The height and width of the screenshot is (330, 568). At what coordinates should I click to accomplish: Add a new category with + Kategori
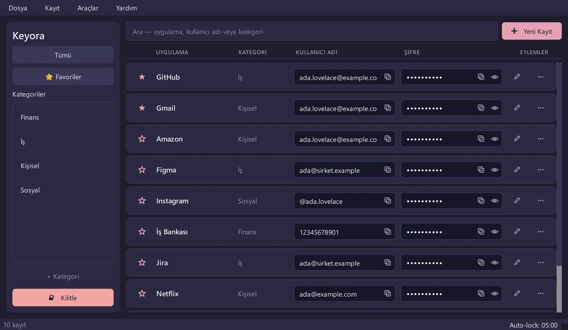point(63,276)
